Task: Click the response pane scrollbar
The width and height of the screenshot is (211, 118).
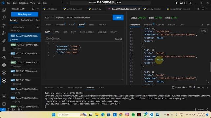Action: [x=210, y=67]
